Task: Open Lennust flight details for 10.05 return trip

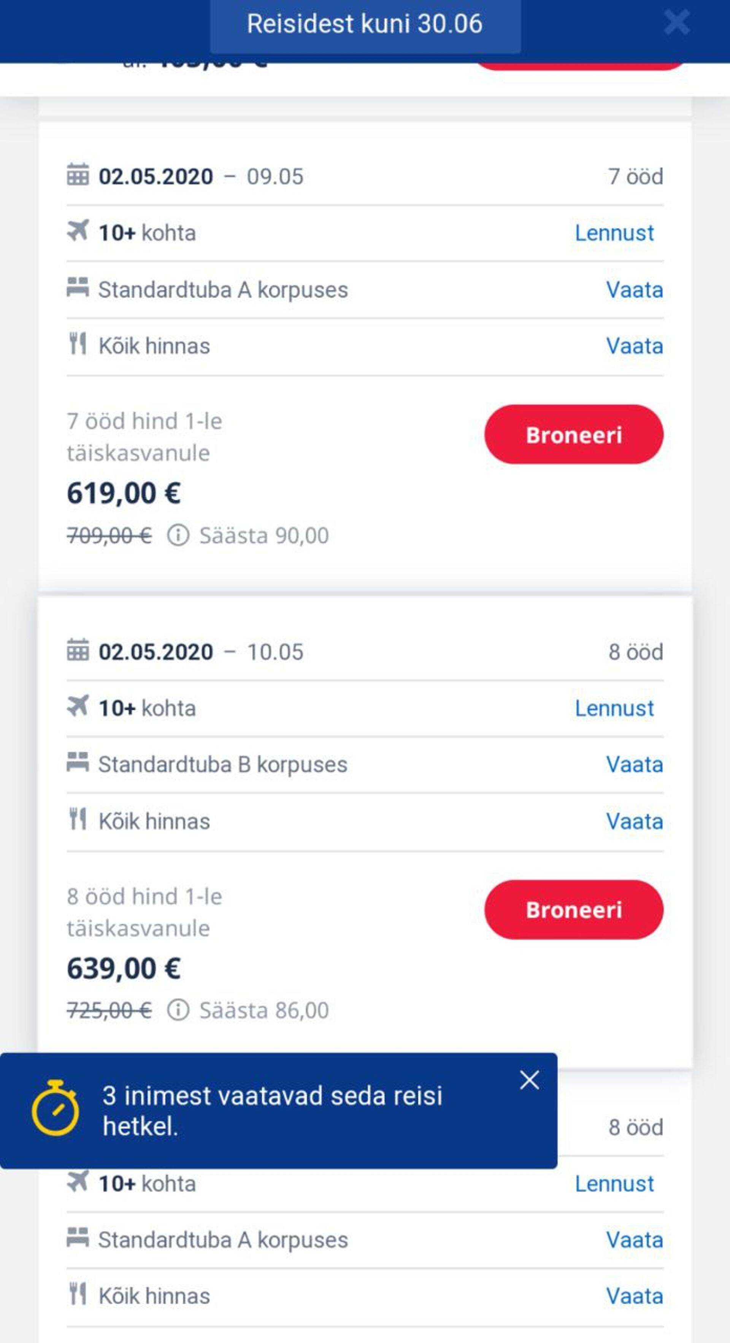Action: pyautogui.click(x=614, y=708)
